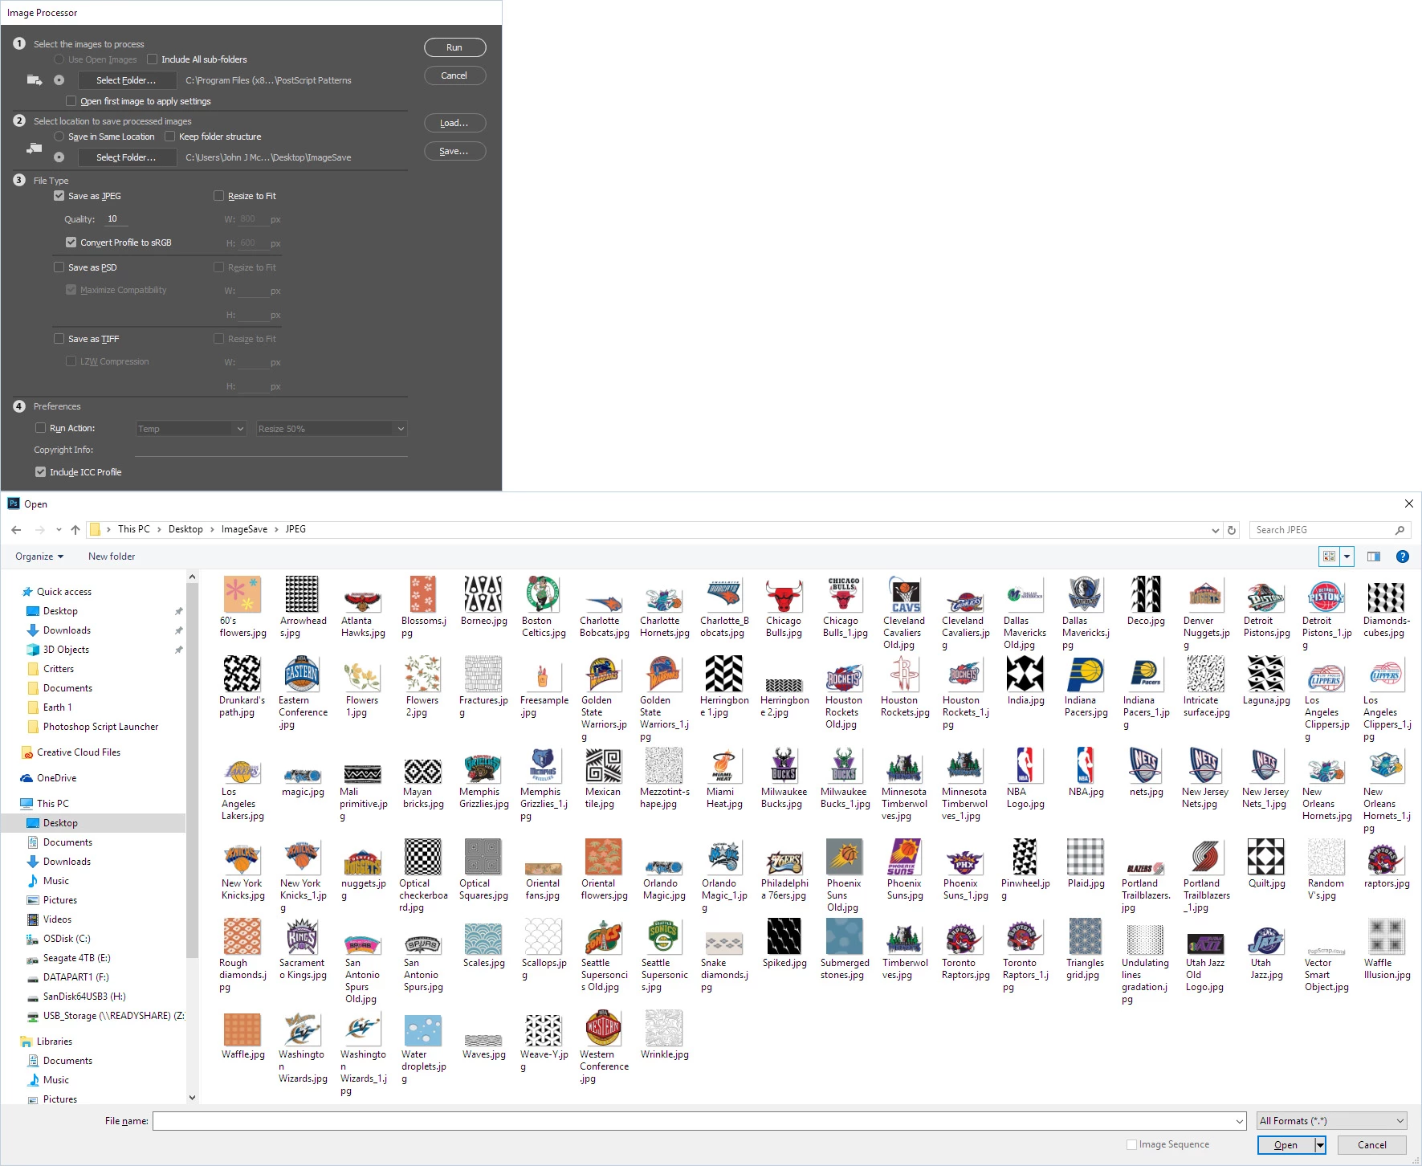This screenshot has width=1422, height=1166.
Task: Open recent locations dropdown arrow
Action: point(59,530)
